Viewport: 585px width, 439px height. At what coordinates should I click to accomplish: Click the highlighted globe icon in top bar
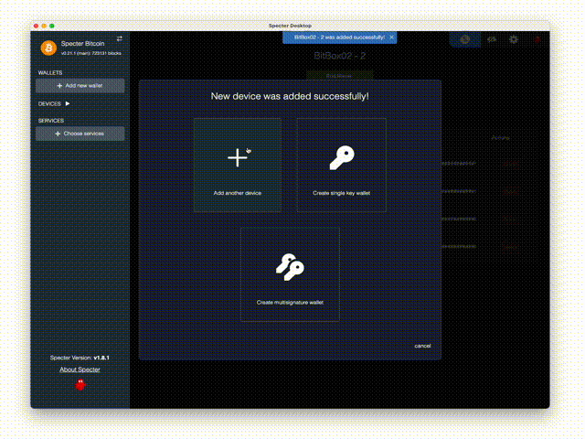465,39
